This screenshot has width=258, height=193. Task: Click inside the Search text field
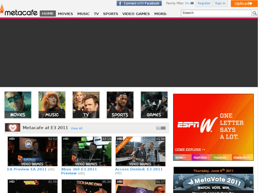(x=216, y=13)
